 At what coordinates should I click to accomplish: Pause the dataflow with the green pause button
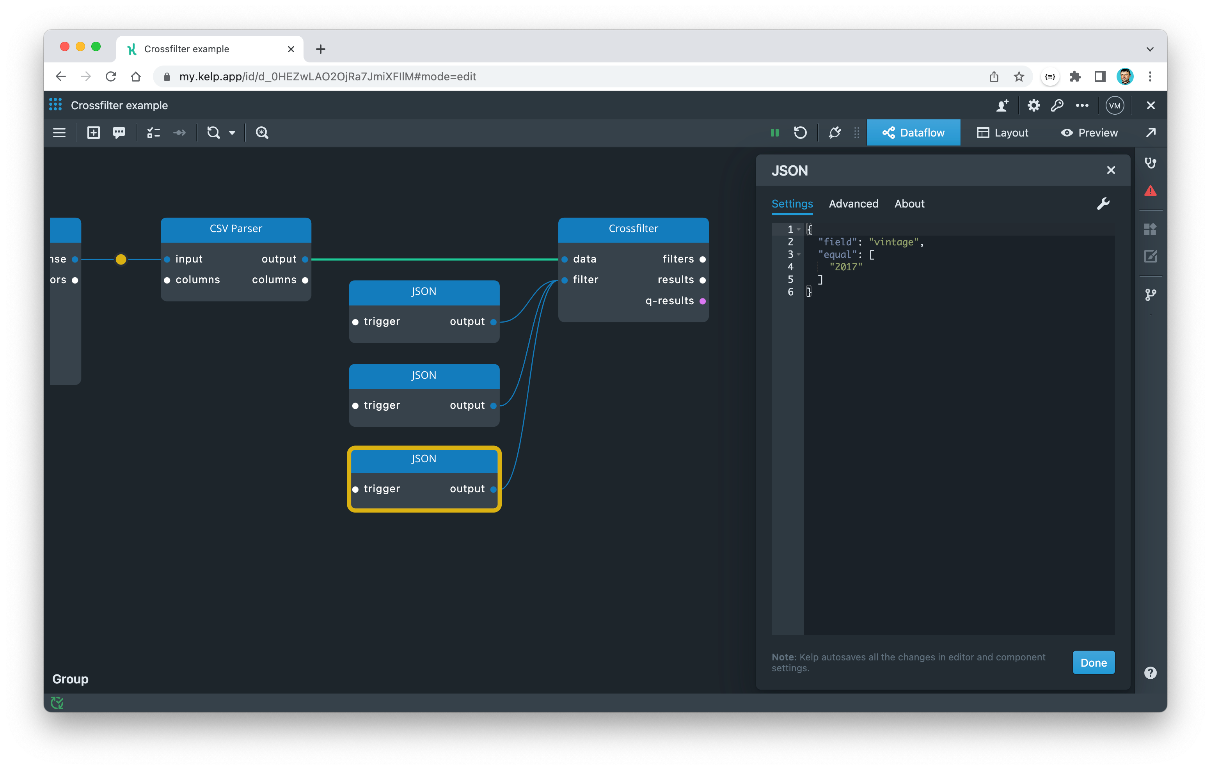click(x=774, y=133)
